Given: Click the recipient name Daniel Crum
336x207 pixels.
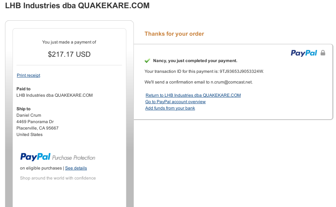Looking at the screenshot, I should [29, 115].
